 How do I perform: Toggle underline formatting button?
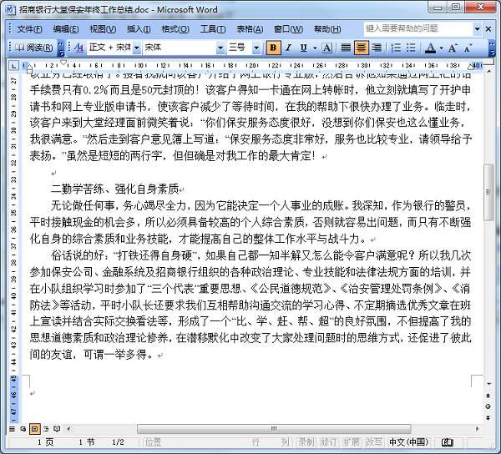click(x=304, y=48)
